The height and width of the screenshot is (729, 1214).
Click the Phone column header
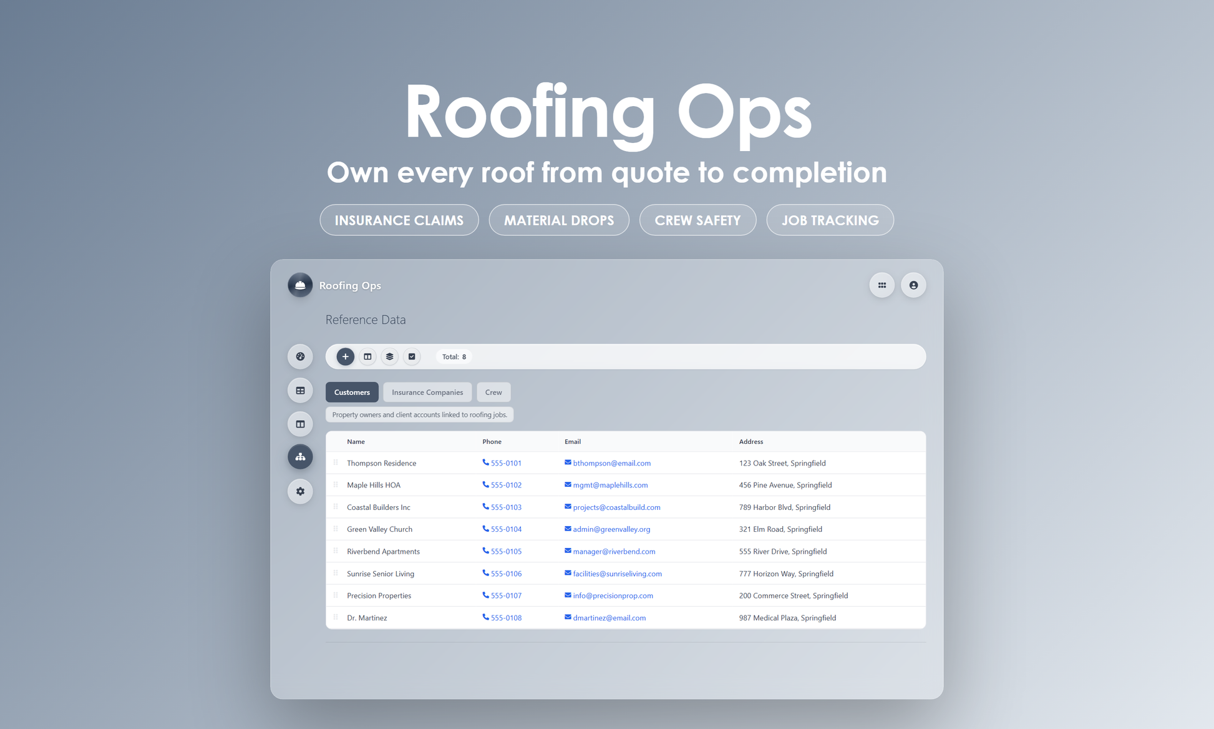[x=492, y=441]
